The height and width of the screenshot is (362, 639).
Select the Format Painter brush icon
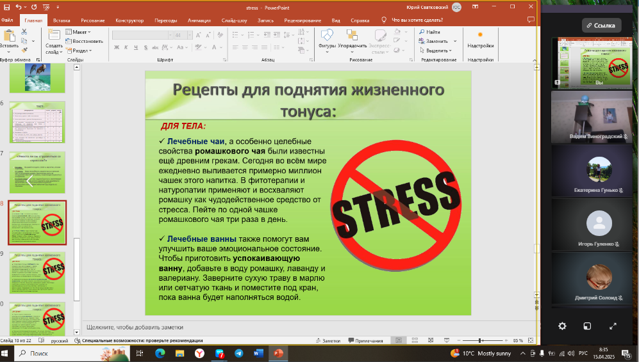[x=24, y=50]
